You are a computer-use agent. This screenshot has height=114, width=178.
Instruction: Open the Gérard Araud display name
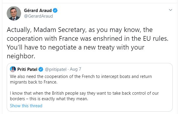click(38, 11)
